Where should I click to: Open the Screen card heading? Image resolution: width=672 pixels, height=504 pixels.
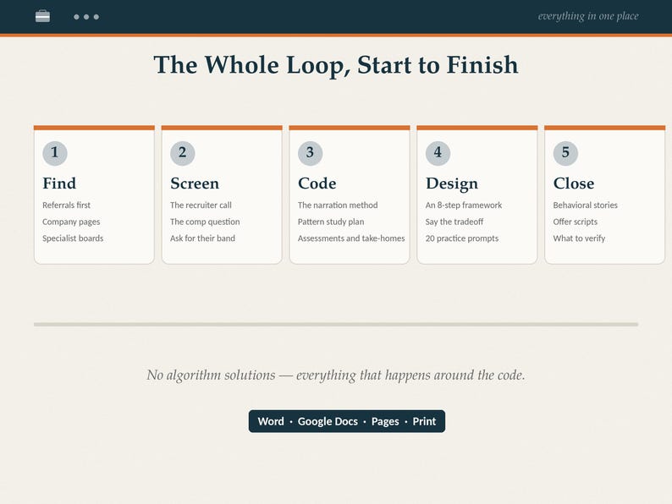(x=195, y=184)
